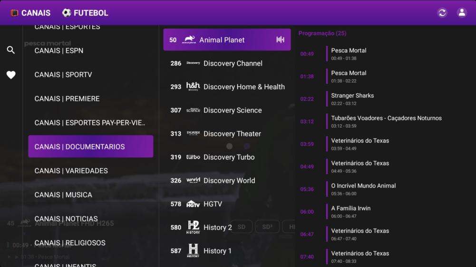Select CANAIS | RELIGIOSOS category
The image size is (476, 267).
(91, 243)
